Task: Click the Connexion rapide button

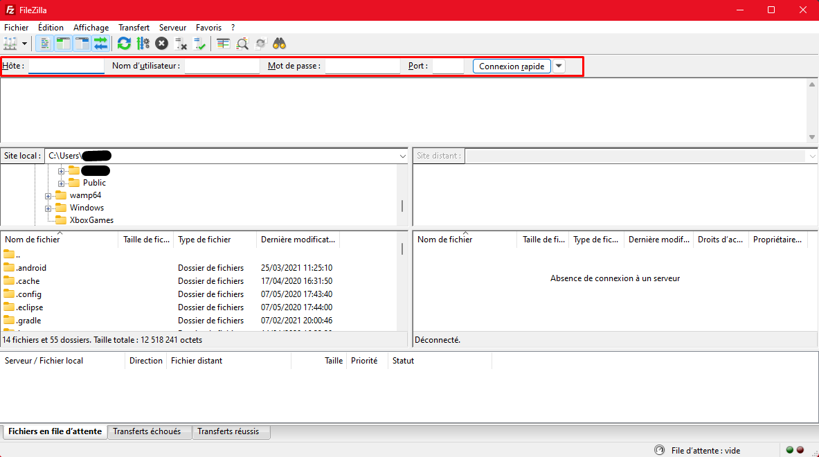Action: 512,66
